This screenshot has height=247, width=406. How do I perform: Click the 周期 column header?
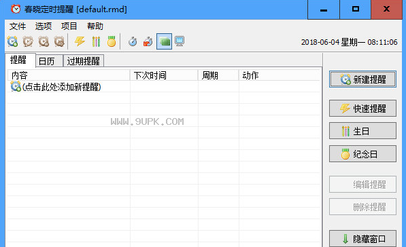218,75
